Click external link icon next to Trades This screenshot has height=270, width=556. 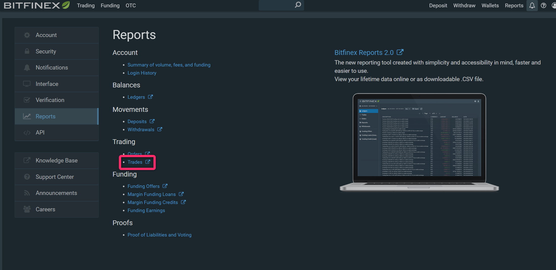148,162
